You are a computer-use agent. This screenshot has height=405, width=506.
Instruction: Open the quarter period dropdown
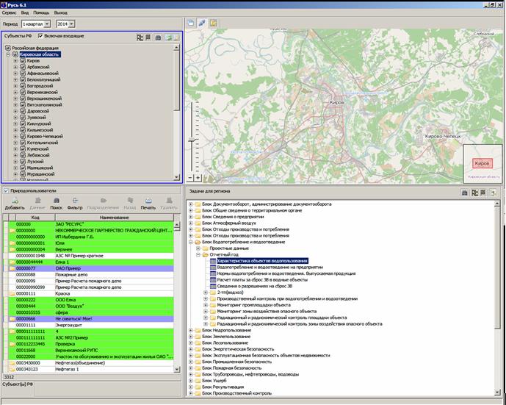pyautogui.click(x=48, y=24)
